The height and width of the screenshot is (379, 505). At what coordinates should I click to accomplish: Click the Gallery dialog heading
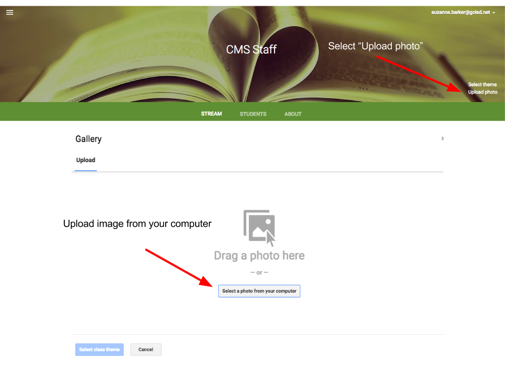point(88,138)
